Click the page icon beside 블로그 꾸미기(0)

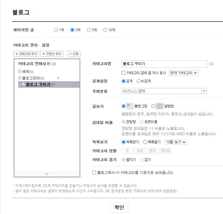(24, 84)
